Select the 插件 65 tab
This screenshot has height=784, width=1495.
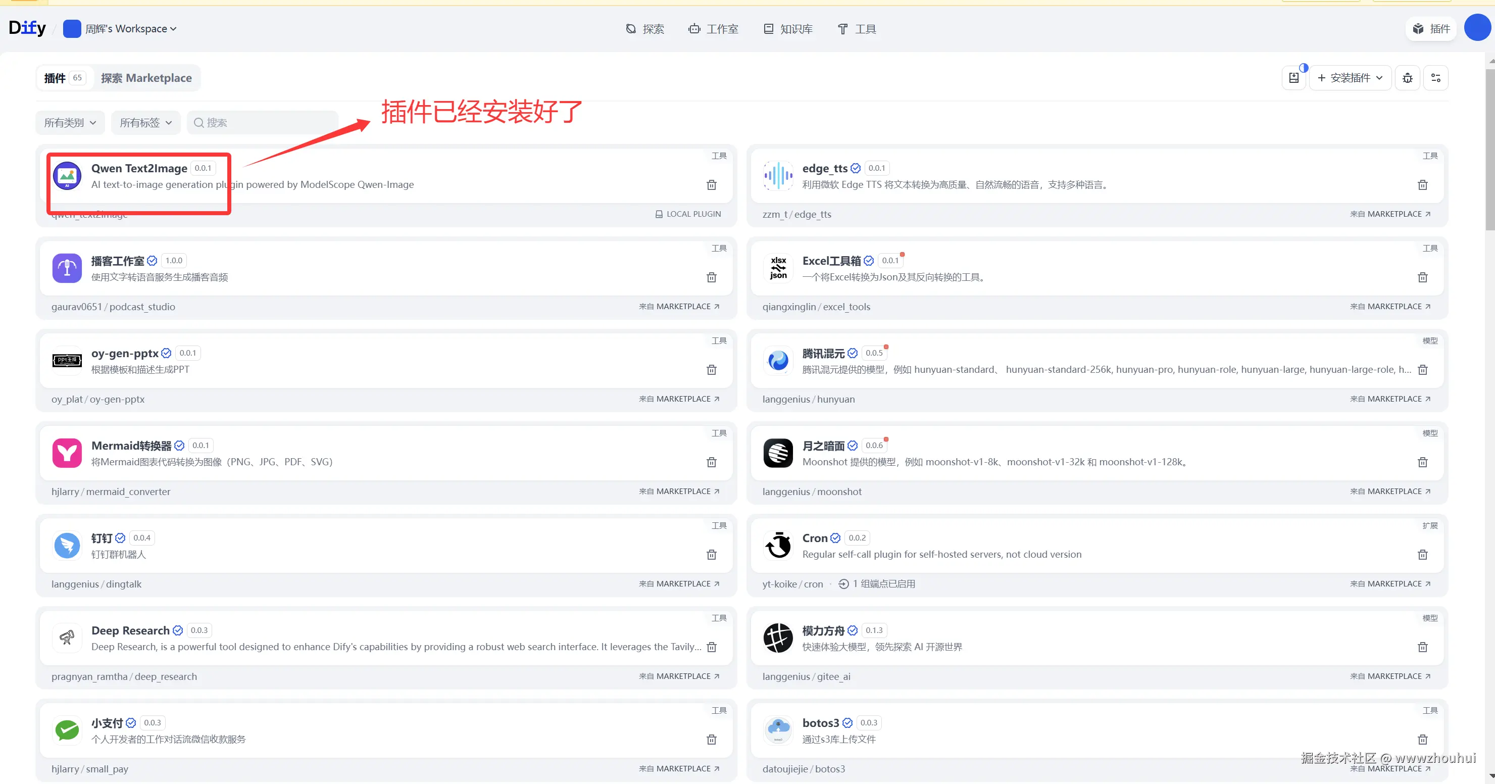pos(65,78)
